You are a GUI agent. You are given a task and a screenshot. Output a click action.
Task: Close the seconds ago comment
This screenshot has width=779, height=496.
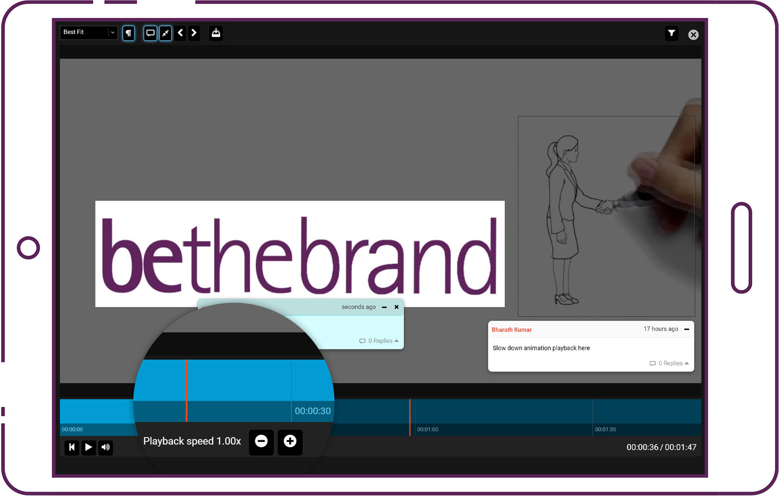(396, 307)
